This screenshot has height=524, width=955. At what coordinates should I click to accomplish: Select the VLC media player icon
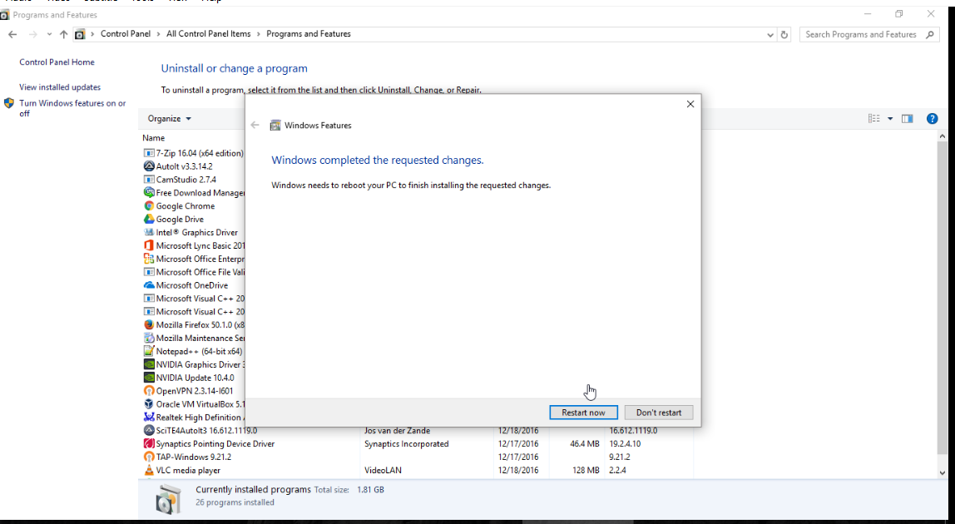(149, 471)
